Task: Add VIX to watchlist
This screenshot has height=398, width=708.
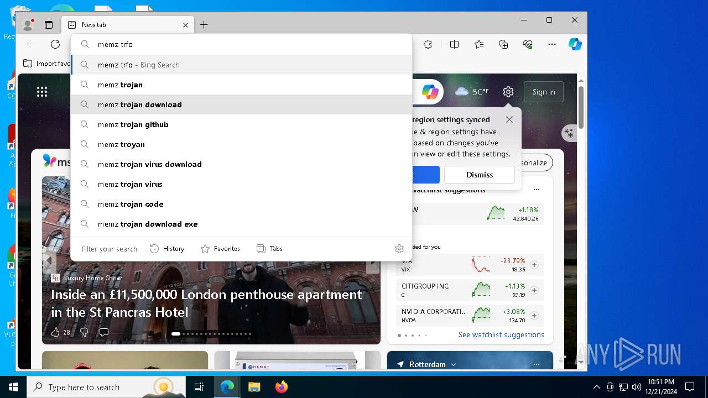Action: [534, 265]
